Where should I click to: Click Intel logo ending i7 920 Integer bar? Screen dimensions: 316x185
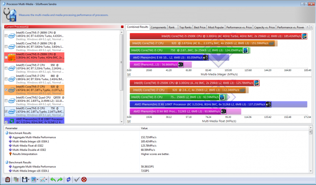(x=272, y=43)
